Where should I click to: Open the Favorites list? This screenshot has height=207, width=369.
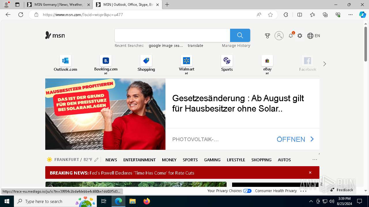pos(312,15)
